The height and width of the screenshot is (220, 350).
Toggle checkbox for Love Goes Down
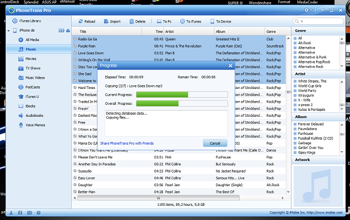[x=75, y=53]
